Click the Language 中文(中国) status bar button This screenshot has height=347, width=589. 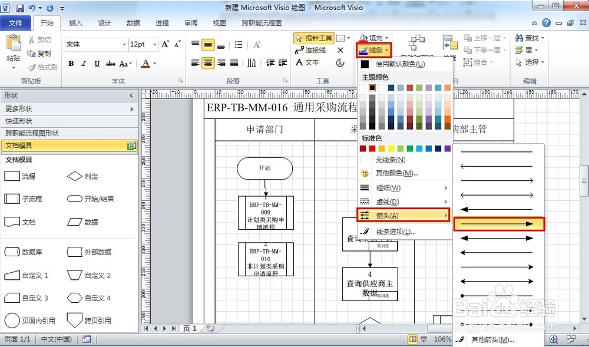click(x=57, y=339)
